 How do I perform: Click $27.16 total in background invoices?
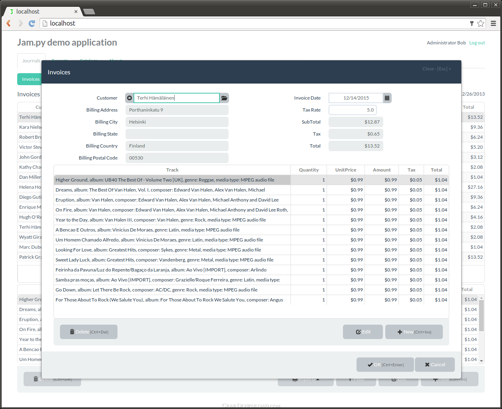(x=475, y=187)
